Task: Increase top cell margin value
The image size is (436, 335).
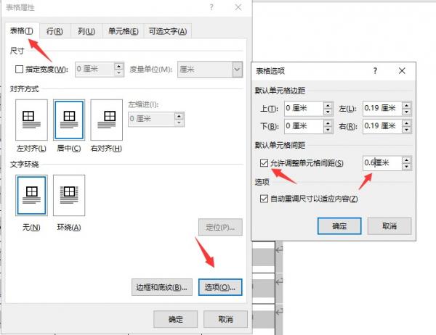Action: [x=328, y=105]
